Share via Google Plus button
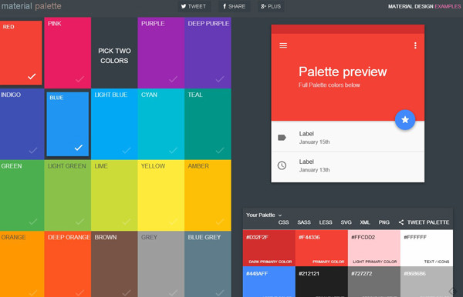Viewport: 463px width, 297px height. [x=271, y=6]
